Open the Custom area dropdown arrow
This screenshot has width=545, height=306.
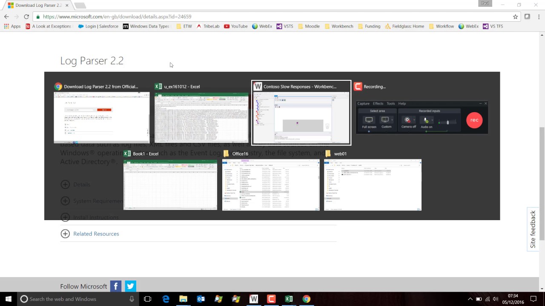point(392,120)
